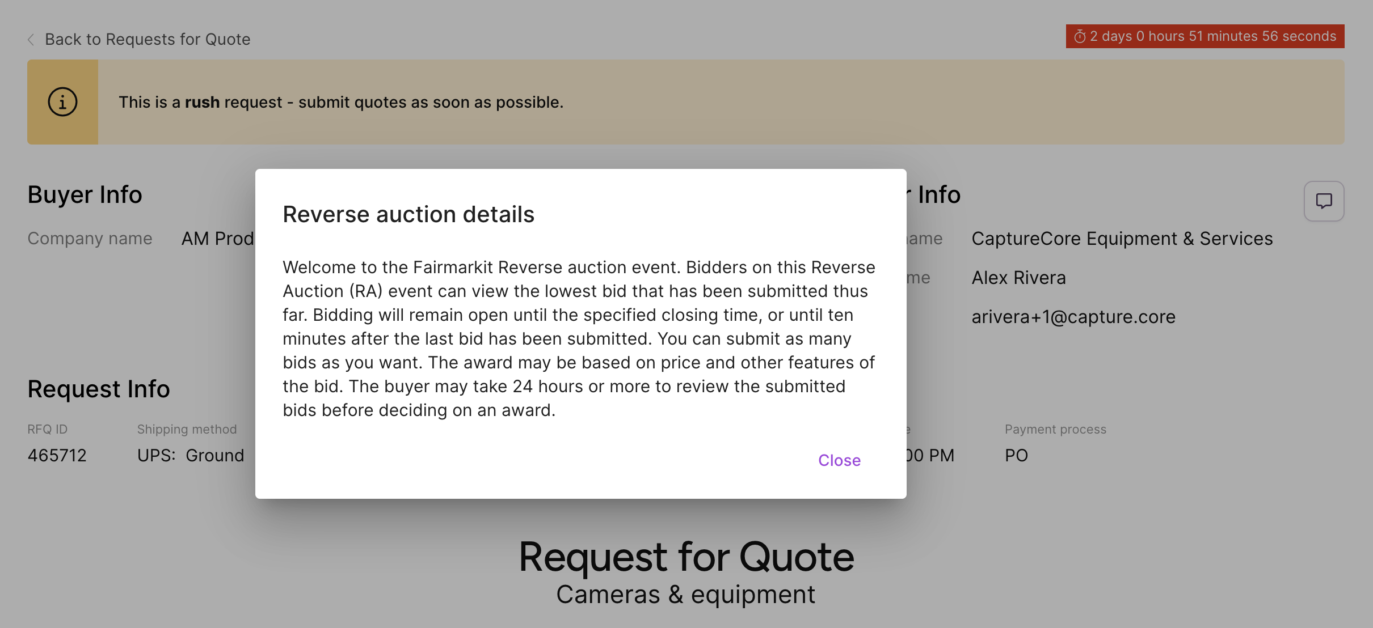Click the info icon in rush banner
This screenshot has width=1373, height=628.
click(x=62, y=102)
